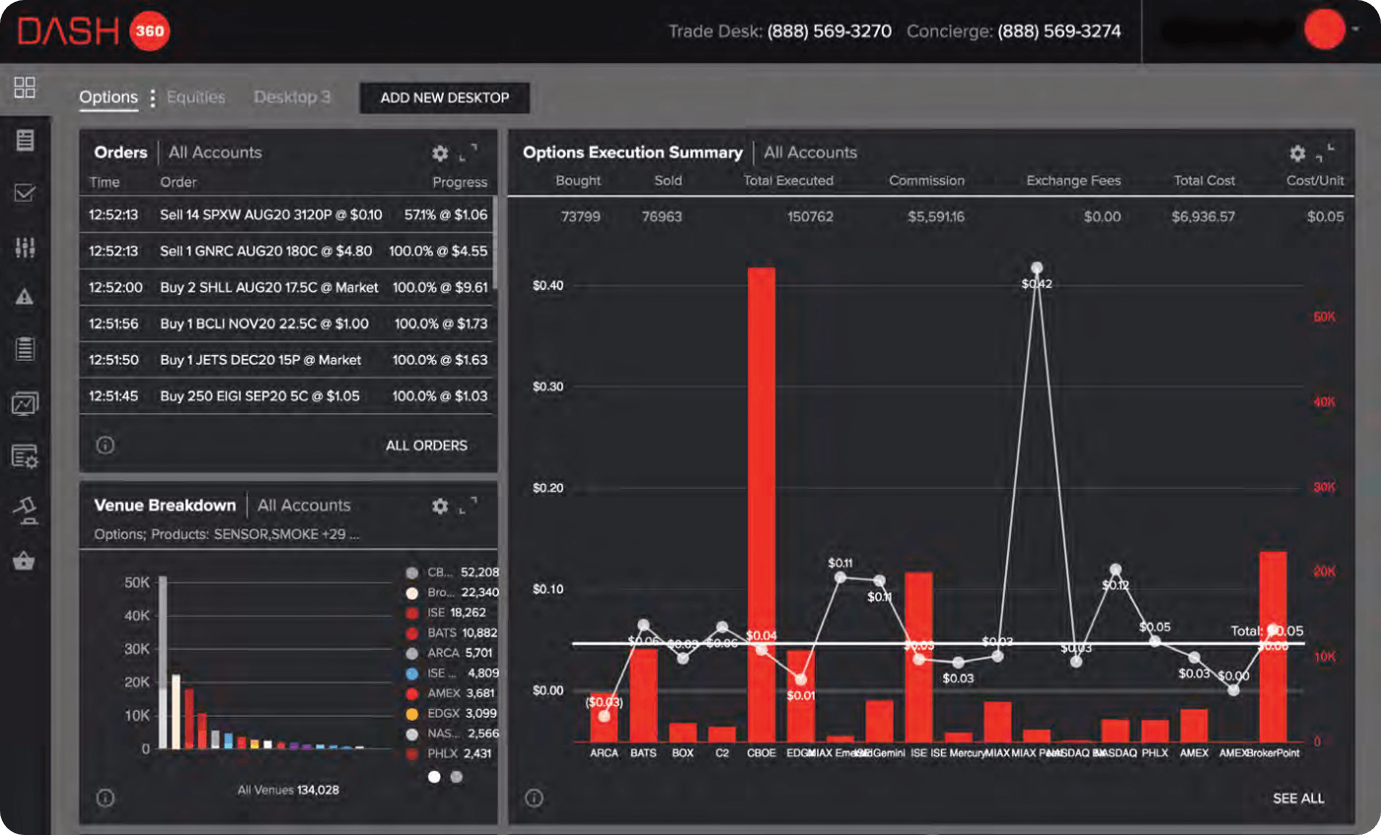Viewport: 1381px width, 835px height.
Task: Go to second legend page dot
Action: pyautogui.click(x=456, y=777)
